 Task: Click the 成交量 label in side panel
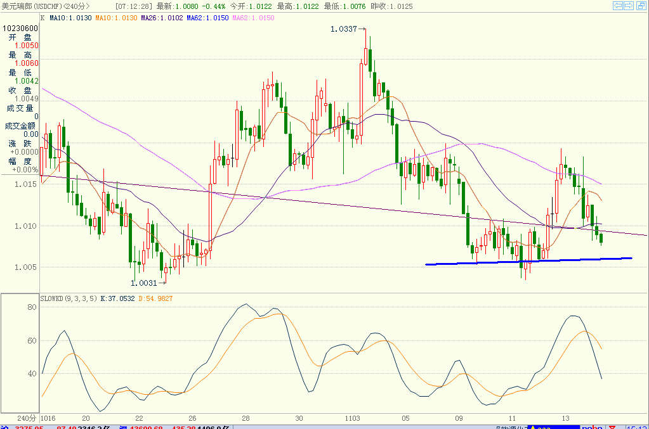20,108
